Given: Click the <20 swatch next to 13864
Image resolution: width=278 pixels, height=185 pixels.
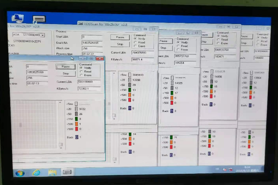Looking at the screenshot, I should coord(251,78).
